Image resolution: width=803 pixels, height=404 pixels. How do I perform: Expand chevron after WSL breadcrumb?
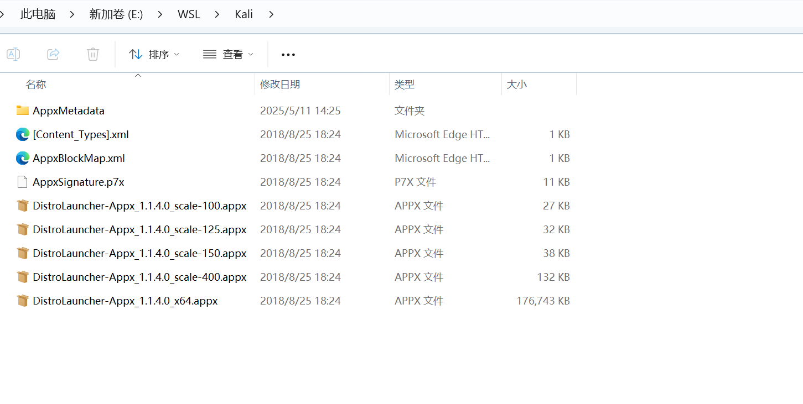[x=217, y=14]
